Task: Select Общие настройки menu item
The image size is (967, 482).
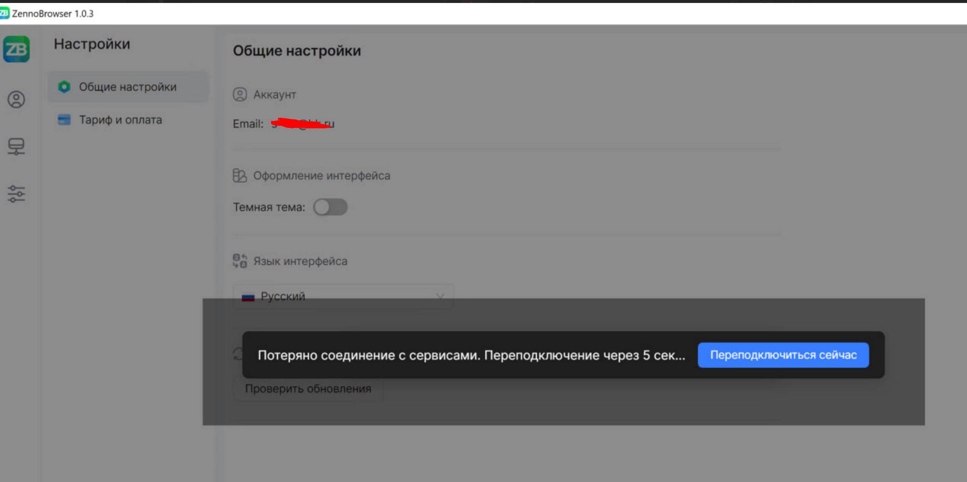Action: (128, 87)
